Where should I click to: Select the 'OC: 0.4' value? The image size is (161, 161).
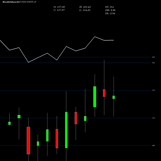tap(109, 7)
